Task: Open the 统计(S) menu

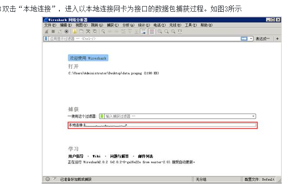Action: pyautogui.click(x=144, y=25)
